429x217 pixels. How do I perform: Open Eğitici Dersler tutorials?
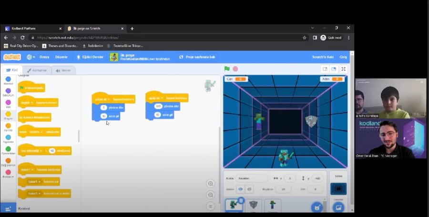(x=88, y=57)
